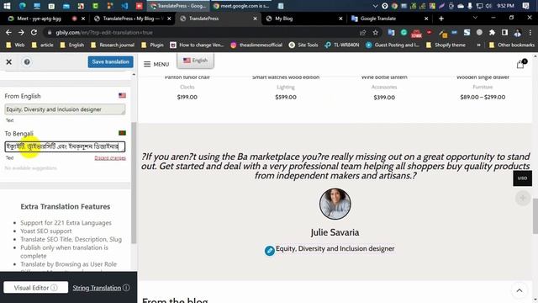The height and width of the screenshot is (303, 538).
Task: Close the TranslatePress editor with X icon
Action: 9,61
